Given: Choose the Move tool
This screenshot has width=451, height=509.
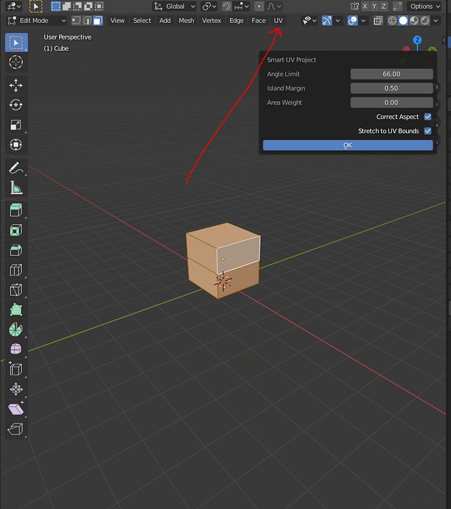Looking at the screenshot, I should pos(16,86).
